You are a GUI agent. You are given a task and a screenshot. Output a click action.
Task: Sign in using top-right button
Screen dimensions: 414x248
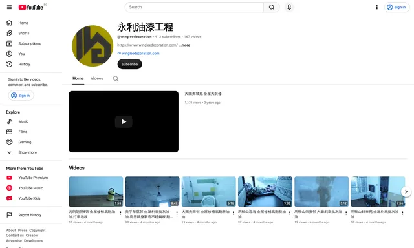(x=397, y=7)
